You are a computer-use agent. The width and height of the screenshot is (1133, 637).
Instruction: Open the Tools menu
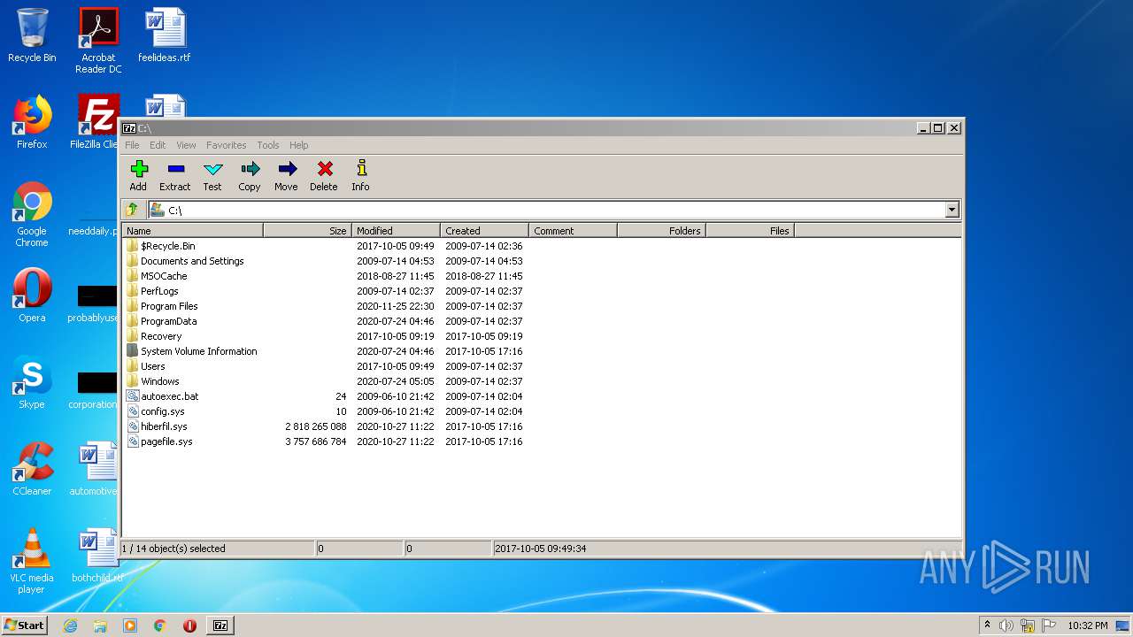click(x=268, y=145)
